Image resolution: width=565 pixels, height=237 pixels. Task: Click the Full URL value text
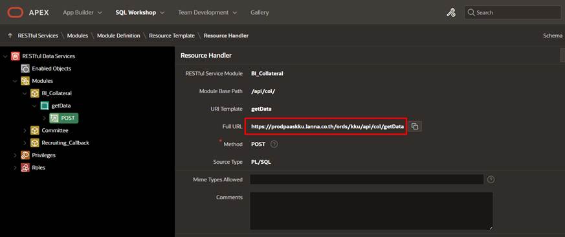click(x=327, y=127)
